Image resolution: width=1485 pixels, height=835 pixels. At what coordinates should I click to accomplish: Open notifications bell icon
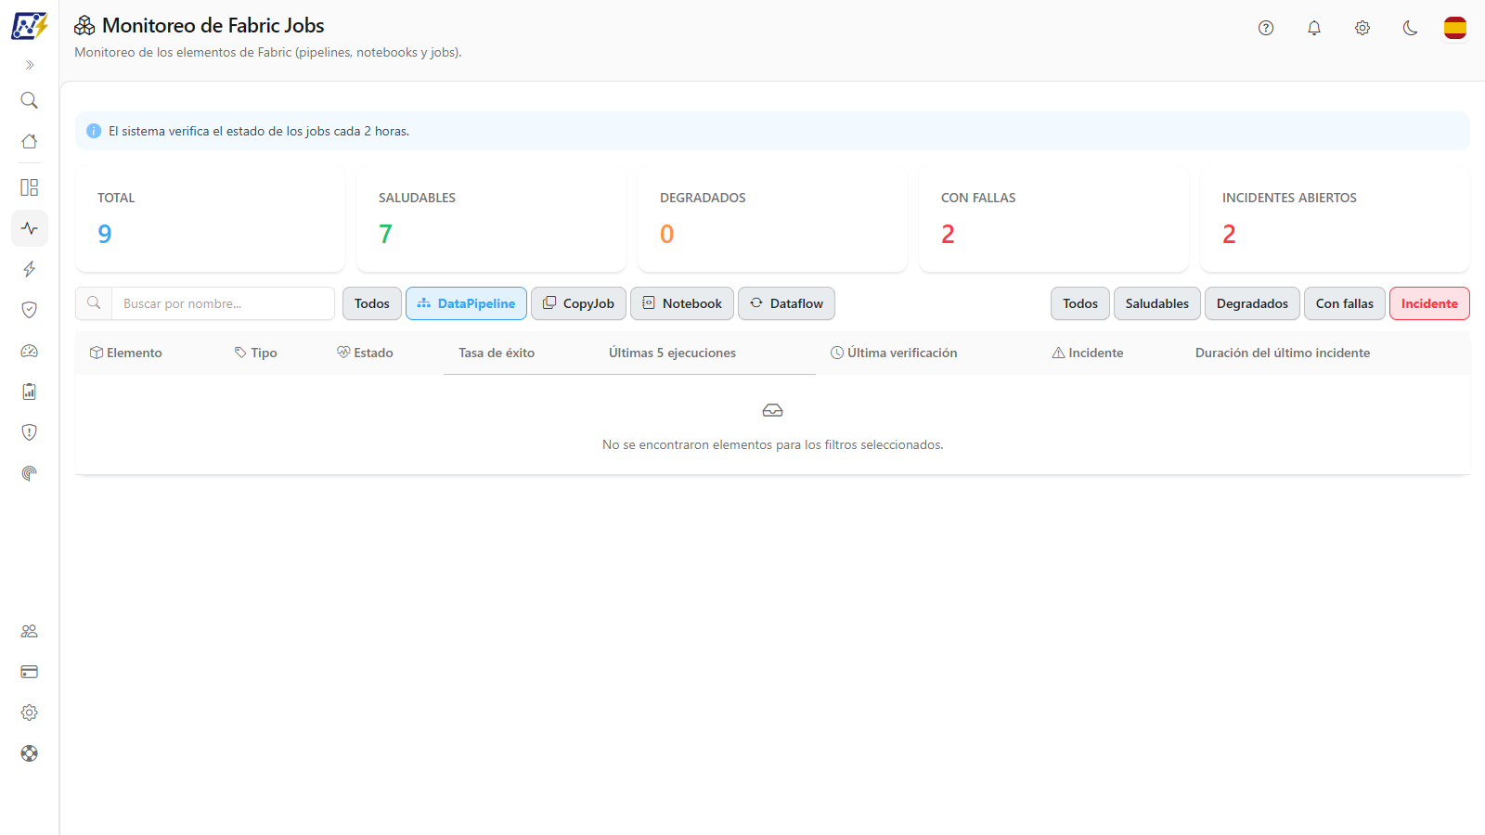pyautogui.click(x=1314, y=28)
